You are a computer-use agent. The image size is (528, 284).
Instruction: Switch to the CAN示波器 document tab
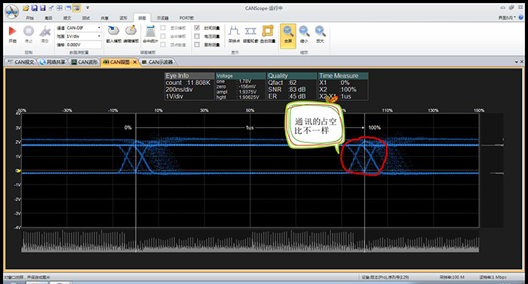tap(157, 62)
